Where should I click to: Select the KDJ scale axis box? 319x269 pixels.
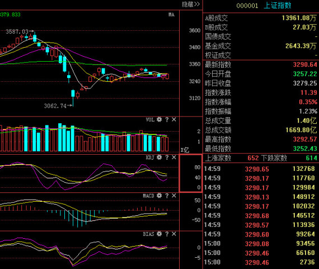pos(191,173)
